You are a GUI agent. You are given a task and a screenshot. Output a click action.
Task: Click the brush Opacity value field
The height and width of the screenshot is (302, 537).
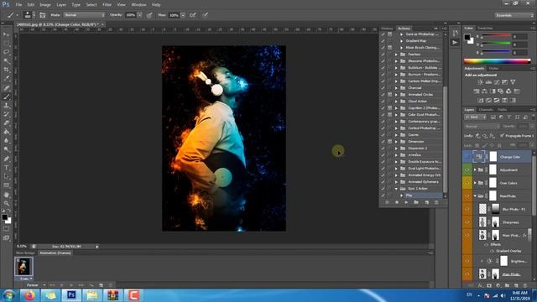coord(131,15)
